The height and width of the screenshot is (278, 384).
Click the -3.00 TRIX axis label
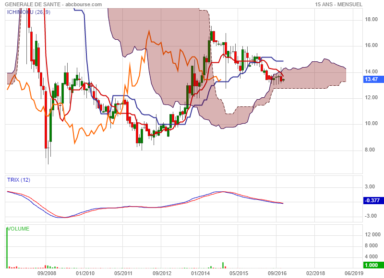pos(371,216)
